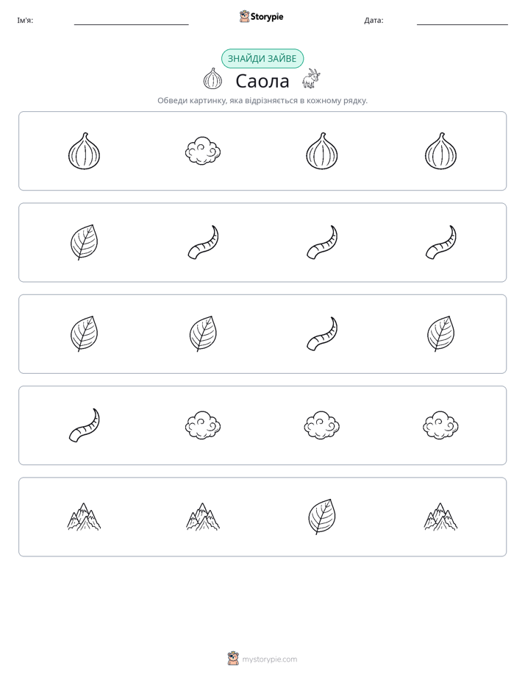The image size is (525, 680).
Task: Select the first onion bulb in row one
Action: click(84, 151)
